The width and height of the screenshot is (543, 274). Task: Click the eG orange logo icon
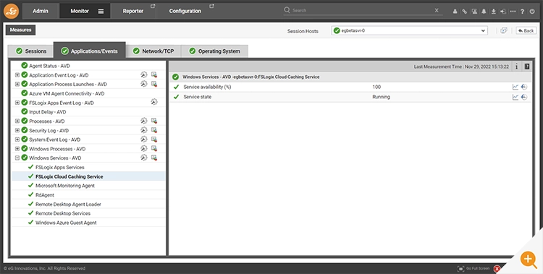(x=11, y=11)
